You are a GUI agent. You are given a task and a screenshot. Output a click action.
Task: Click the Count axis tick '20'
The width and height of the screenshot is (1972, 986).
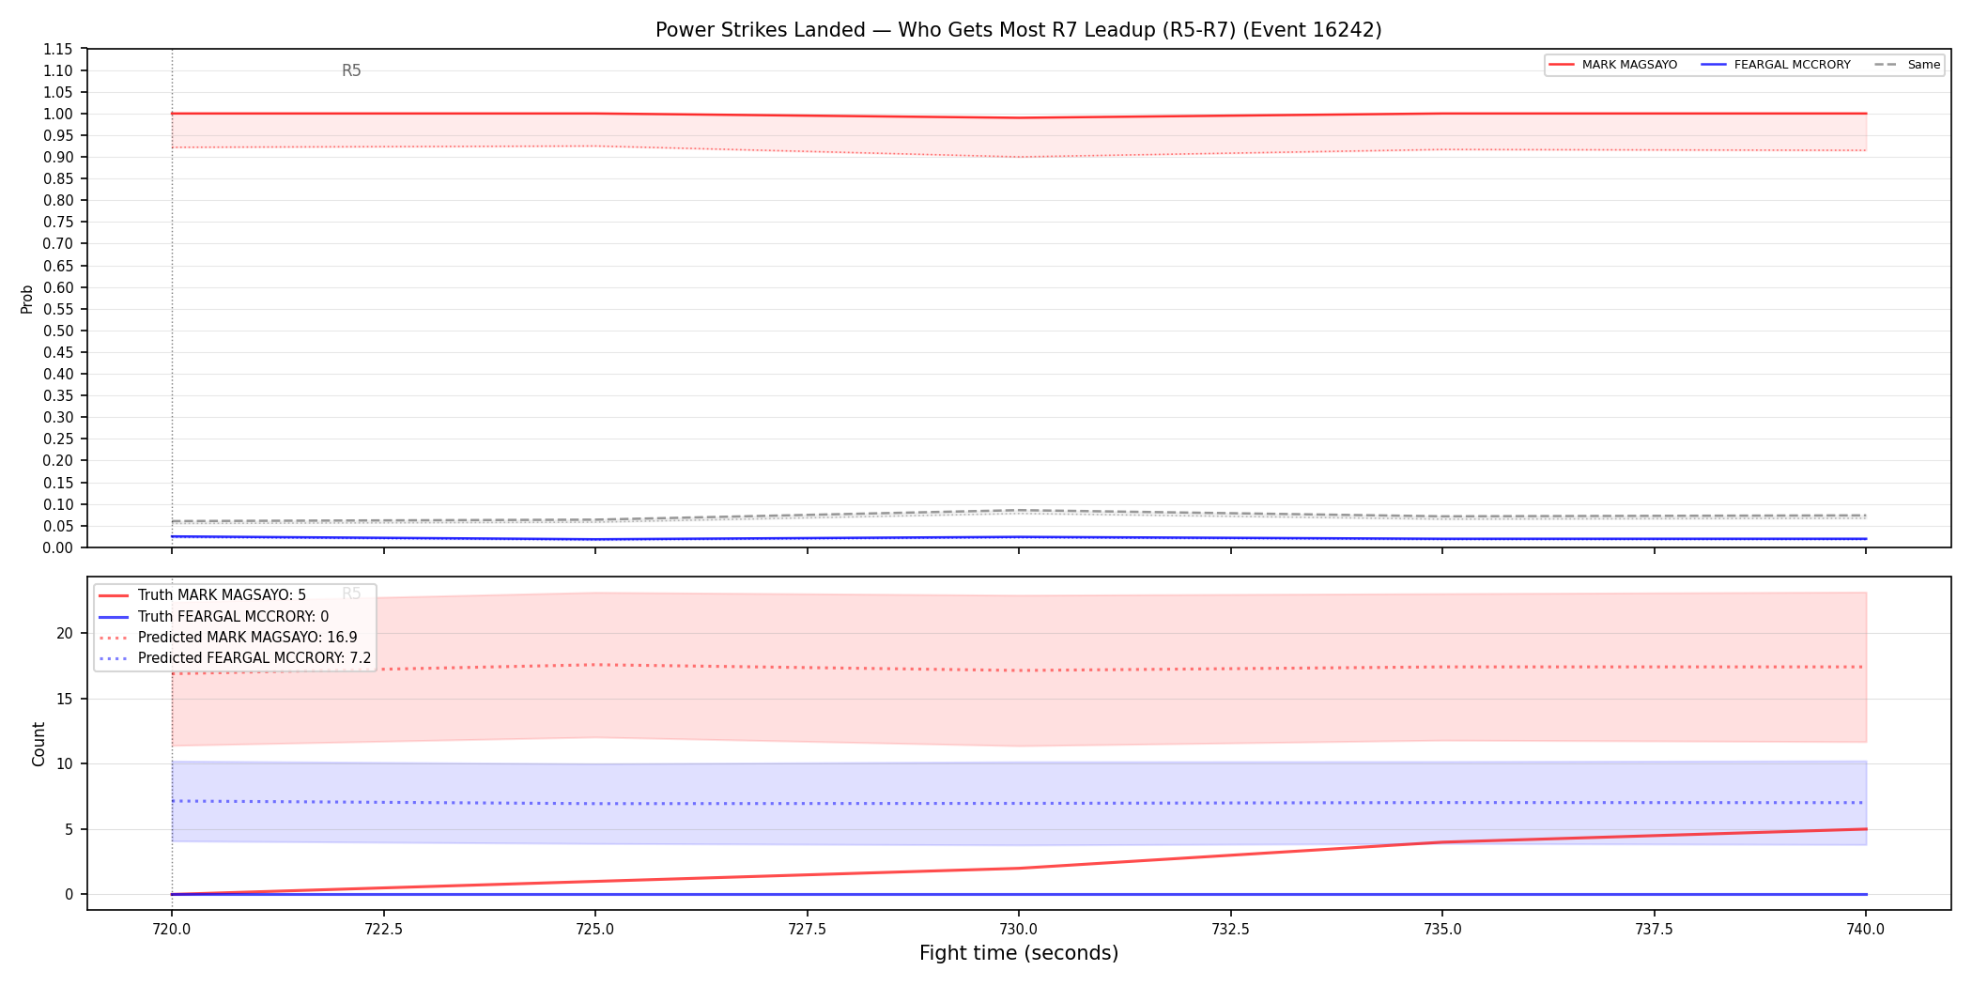click(x=65, y=633)
